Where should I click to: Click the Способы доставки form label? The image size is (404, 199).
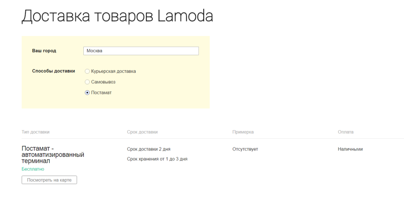(x=54, y=71)
